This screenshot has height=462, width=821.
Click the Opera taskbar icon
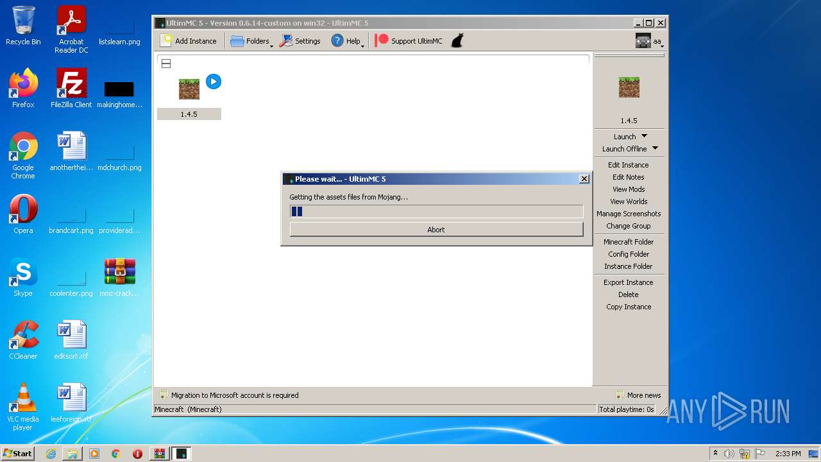coord(137,454)
